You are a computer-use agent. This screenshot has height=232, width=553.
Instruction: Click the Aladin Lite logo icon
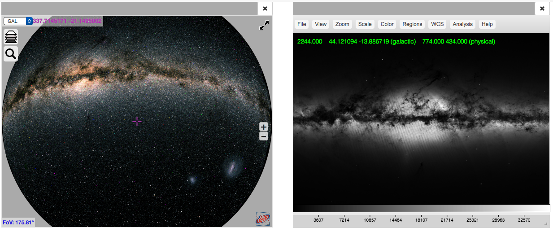(263, 219)
